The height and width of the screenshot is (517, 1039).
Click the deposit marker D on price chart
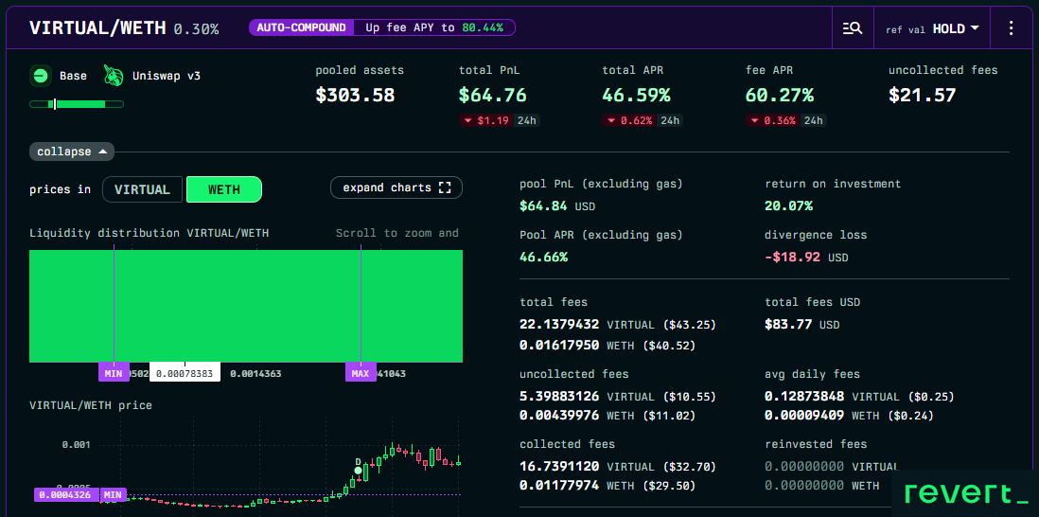358,470
